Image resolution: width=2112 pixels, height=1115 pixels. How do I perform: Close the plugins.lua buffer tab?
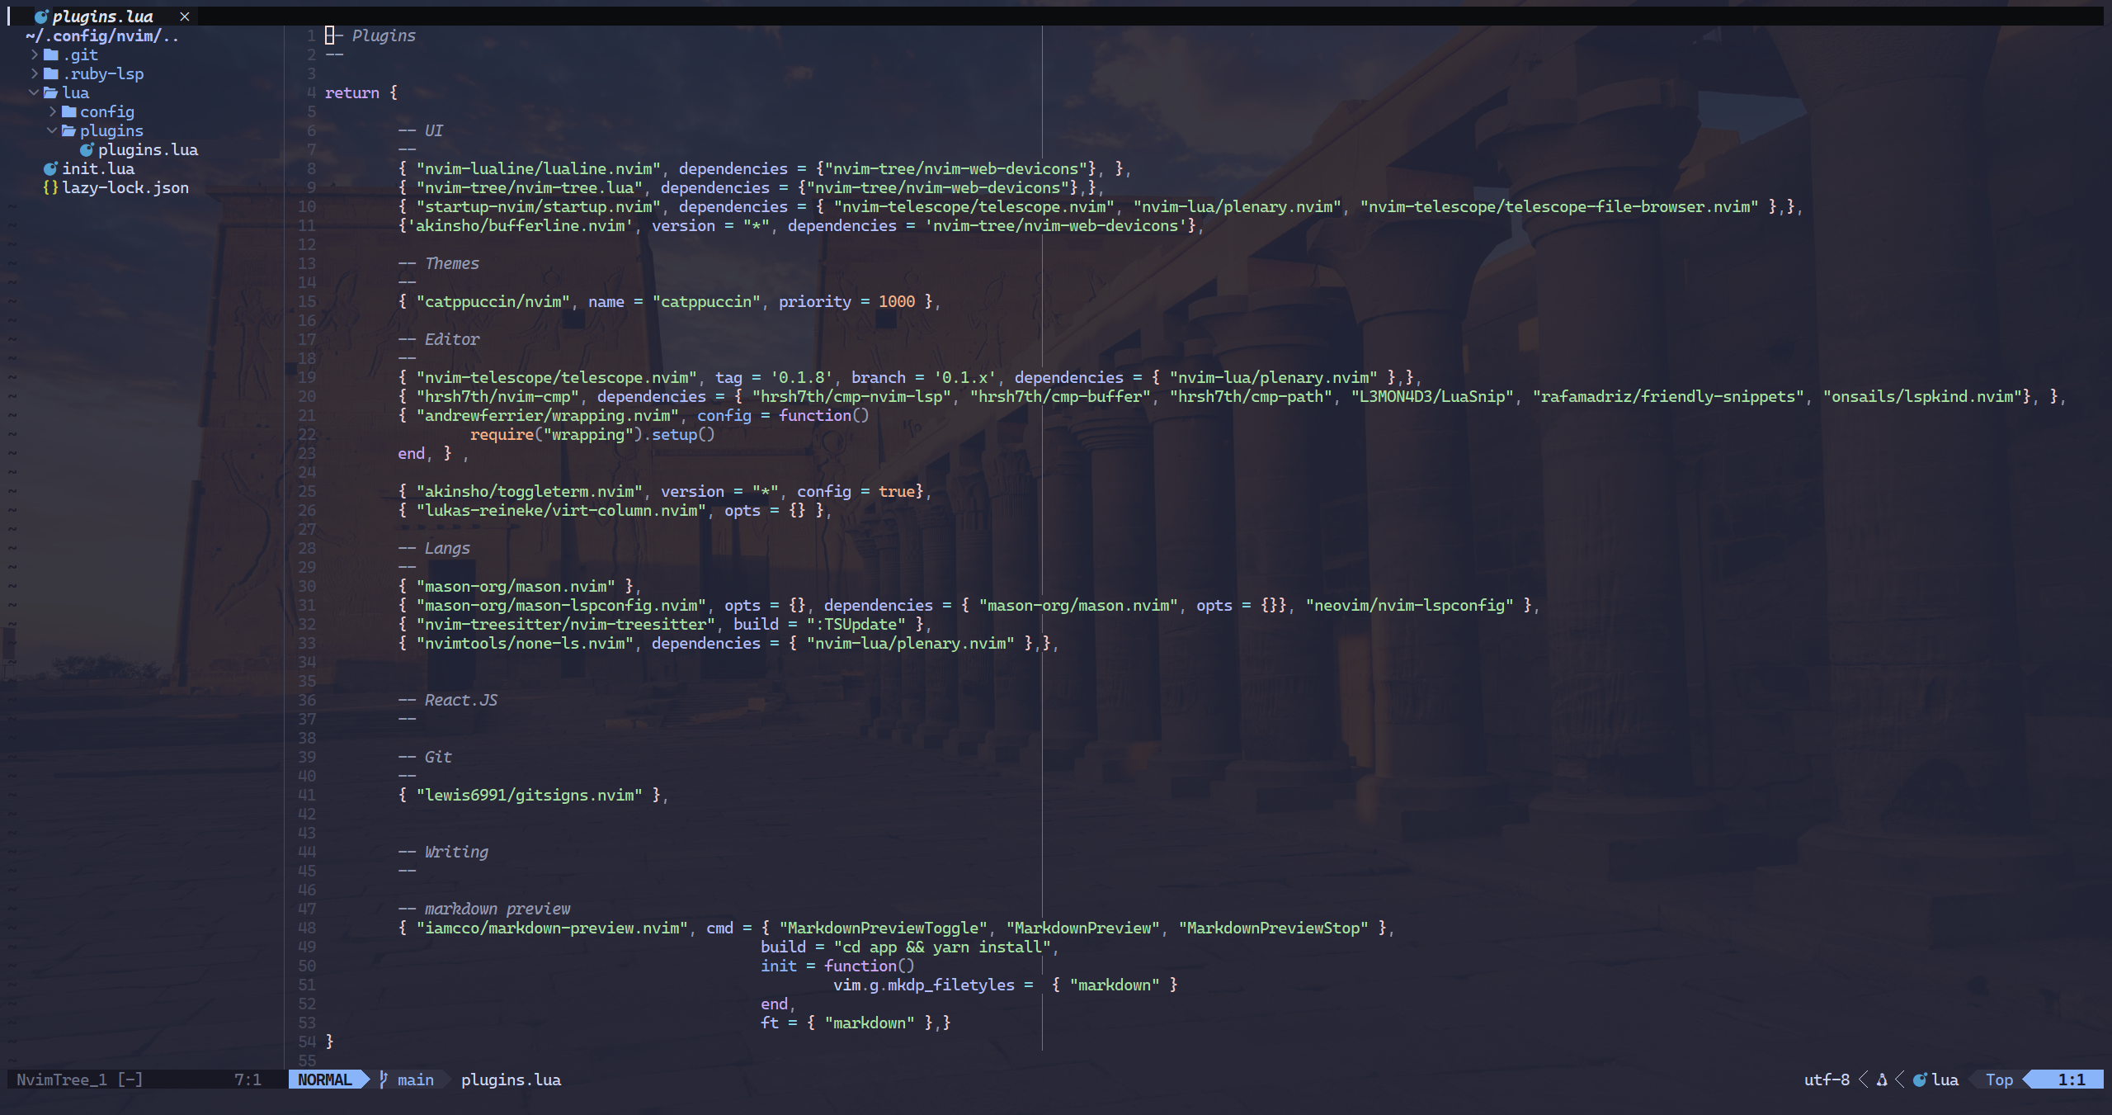[x=185, y=17]
